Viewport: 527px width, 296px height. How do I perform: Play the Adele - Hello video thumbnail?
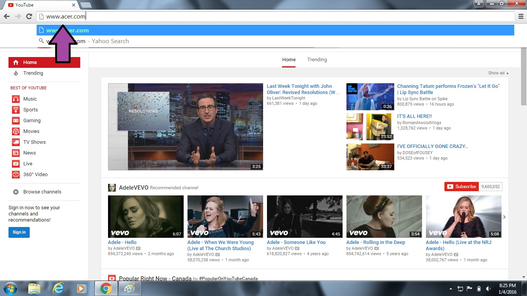145,216
